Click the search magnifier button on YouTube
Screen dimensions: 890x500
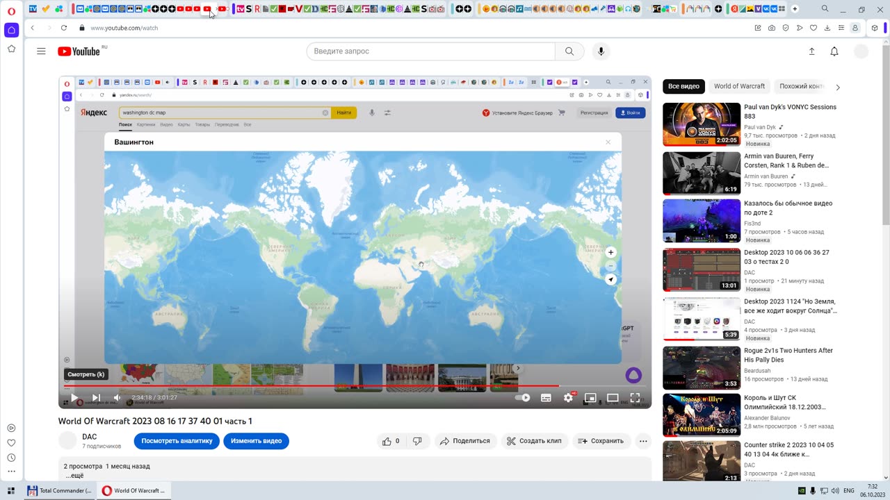569,51
